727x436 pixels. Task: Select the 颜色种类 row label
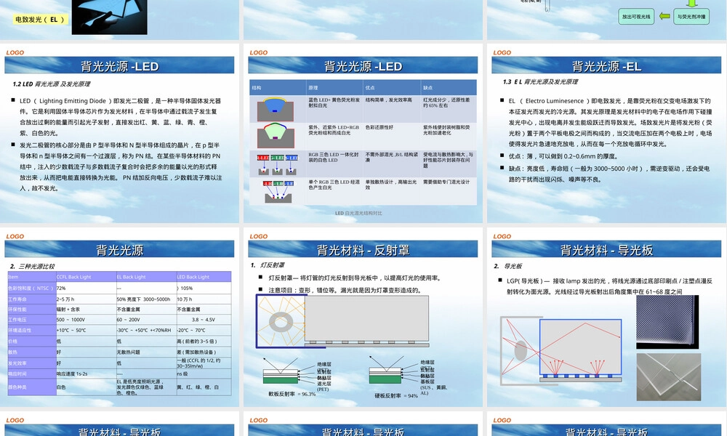point(32,387)
